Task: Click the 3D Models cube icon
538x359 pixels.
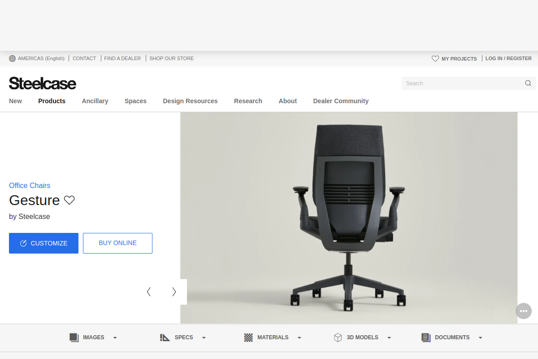Action: (338, 337)
